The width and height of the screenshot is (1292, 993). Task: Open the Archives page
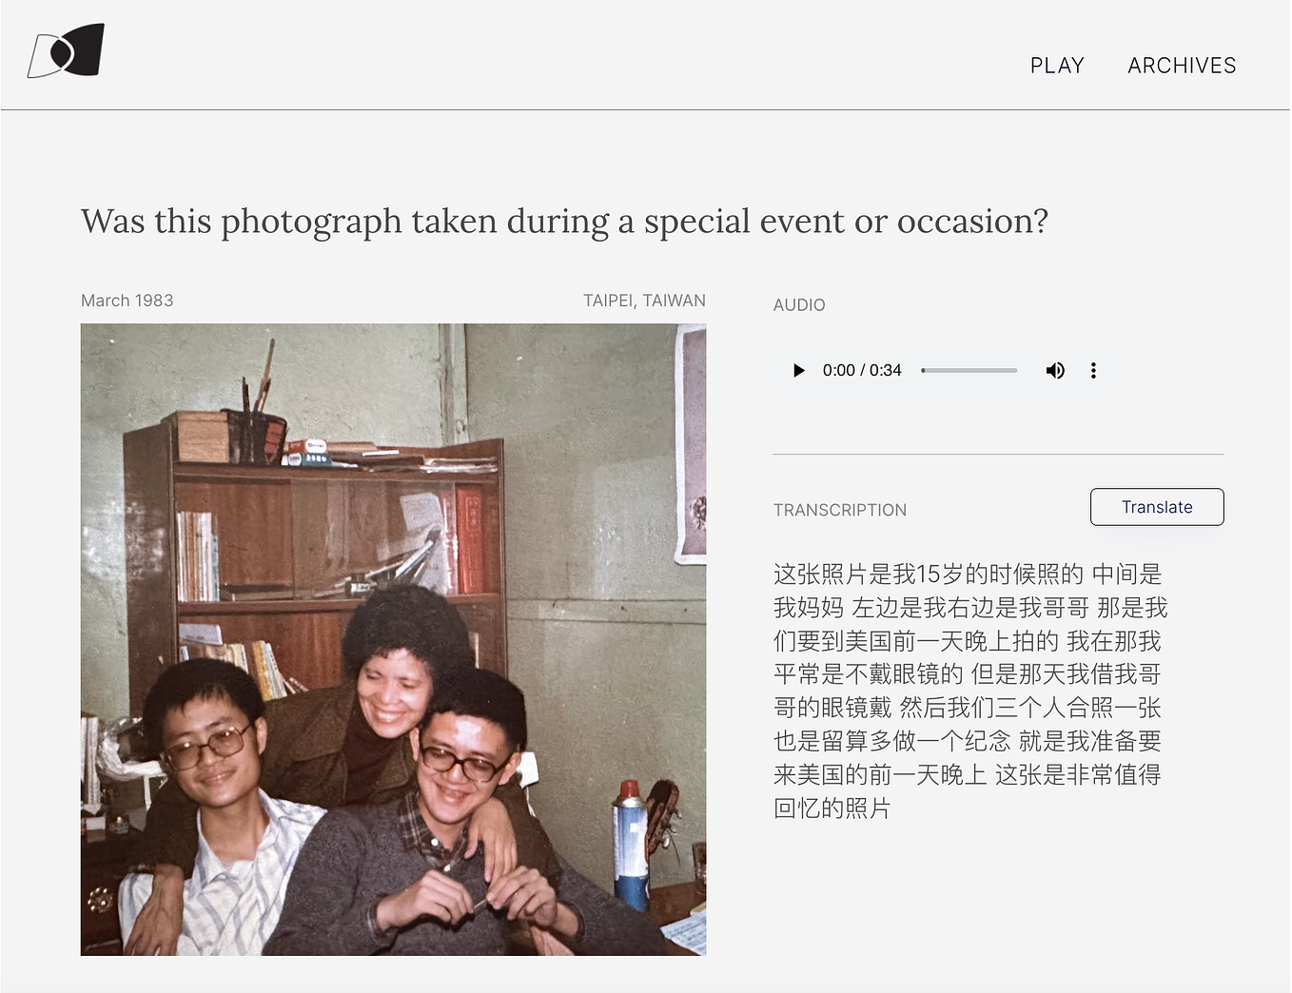[x=1182, y=66]
